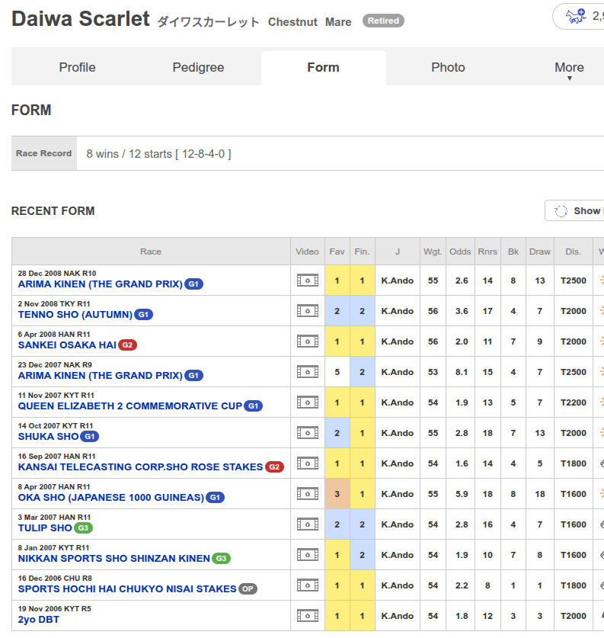
Task: Click the Rnrs column header
Action: coord(487,252)
